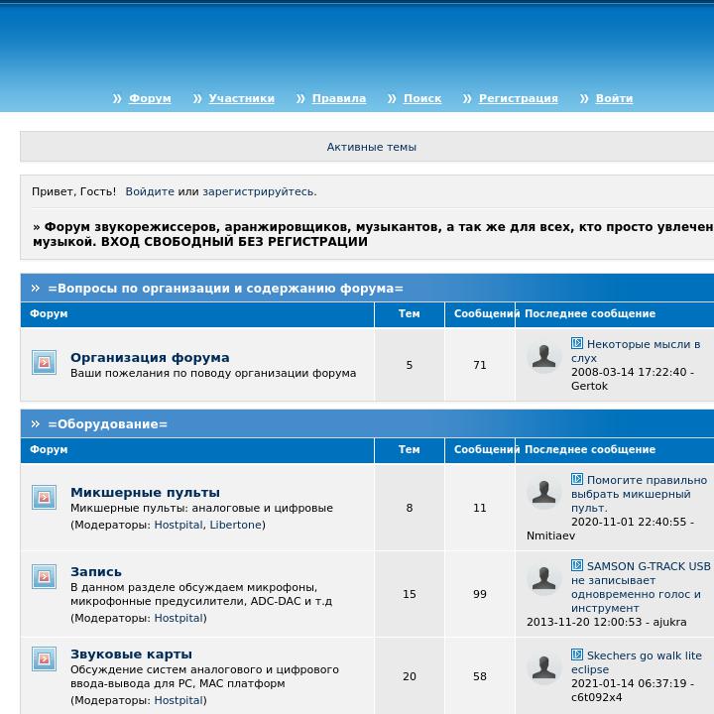The image size is (714, 714).
Task: Open topic Некоторые мысли в слух
Action: tap(636, 351)
